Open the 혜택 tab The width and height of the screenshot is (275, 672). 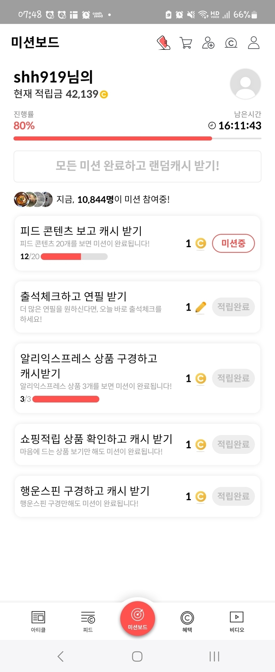pyautogui.click(x=187, y=621)
